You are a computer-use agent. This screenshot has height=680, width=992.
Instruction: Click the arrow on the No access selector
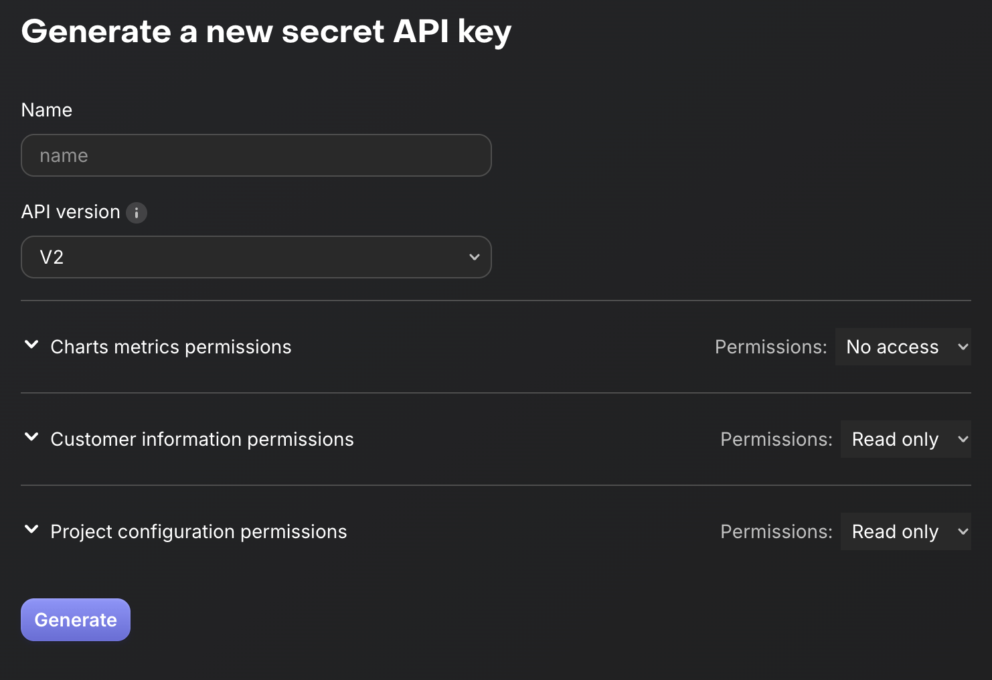click(961, 347)
